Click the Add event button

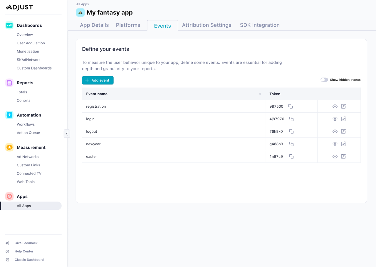click(98, 80)
